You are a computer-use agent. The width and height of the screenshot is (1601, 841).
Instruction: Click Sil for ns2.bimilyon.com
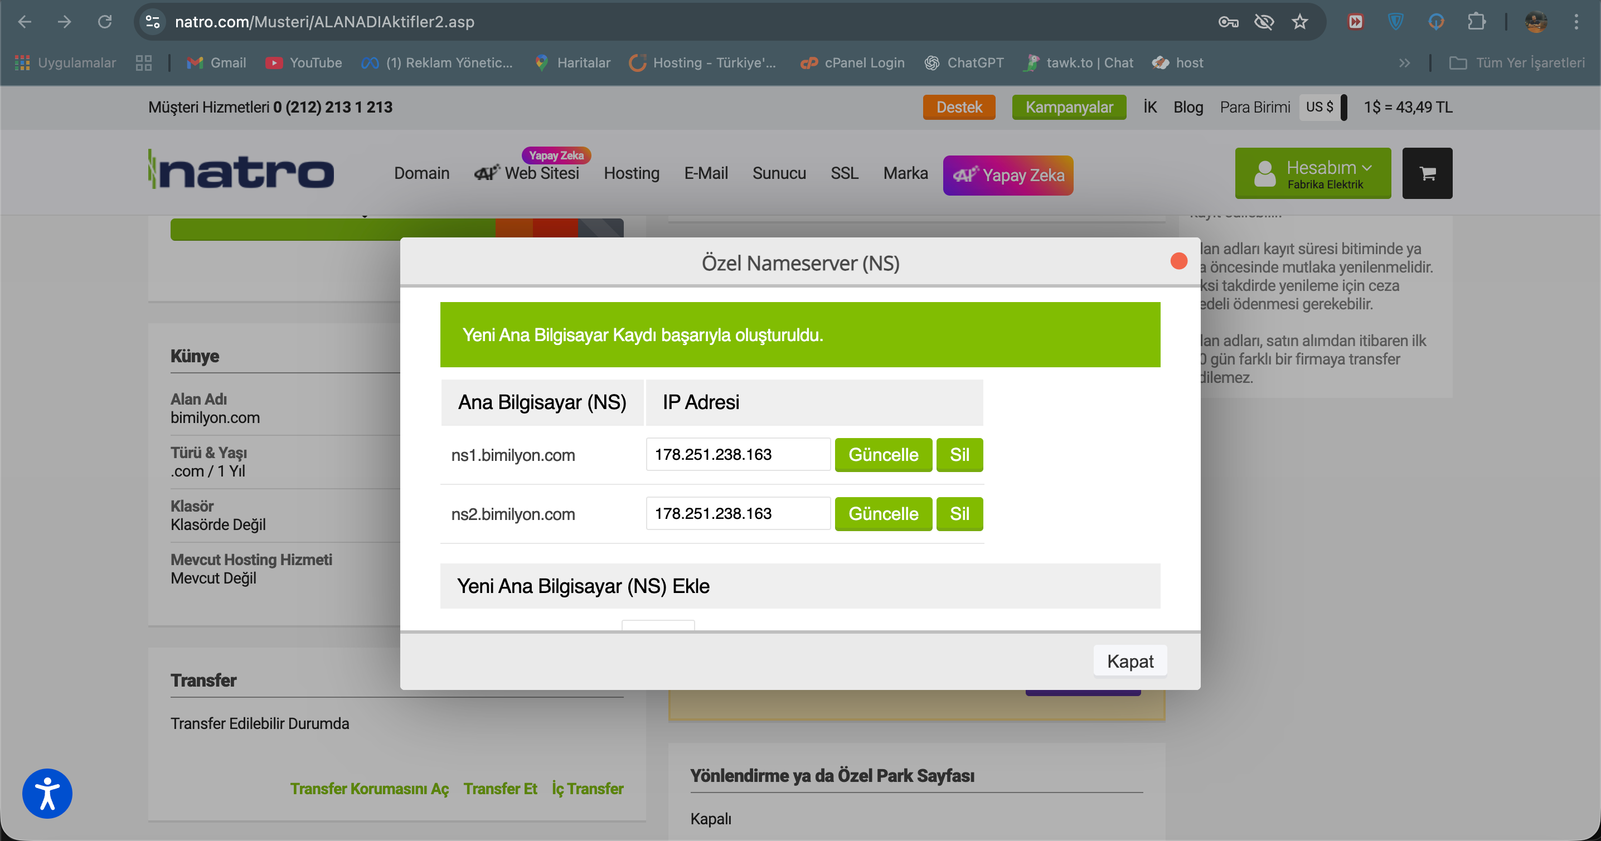(959, 513)
